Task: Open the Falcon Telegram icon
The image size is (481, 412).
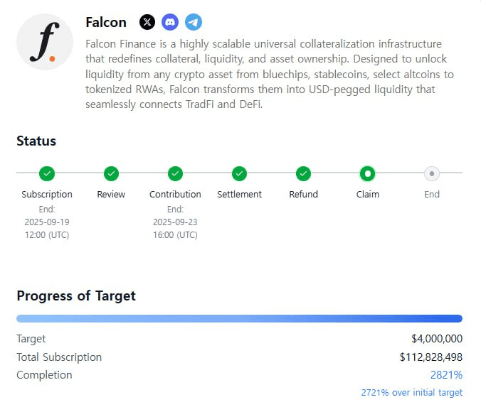Action: coord(194,22)
